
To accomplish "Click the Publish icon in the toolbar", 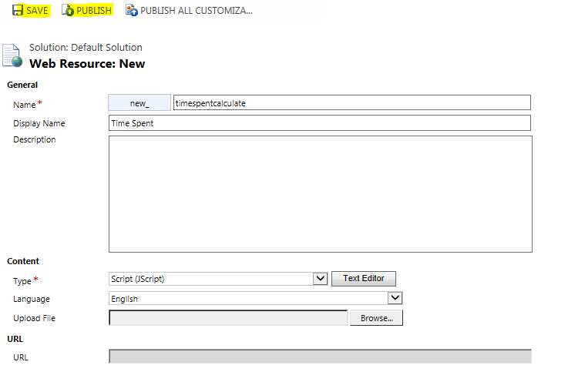I will [x=68, y=11].
